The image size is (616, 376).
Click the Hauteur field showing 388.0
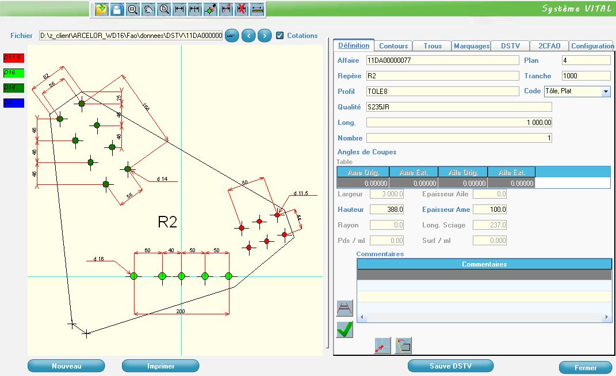(387, 210)
